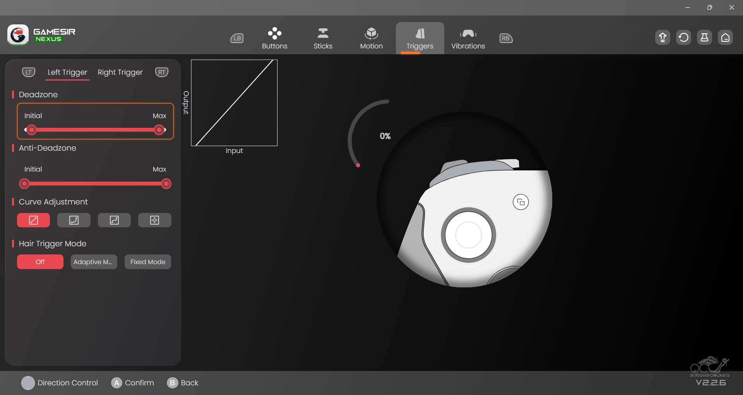Open the Sticks tab
This screenshot has height=395, width=743.
coord(323,38)
